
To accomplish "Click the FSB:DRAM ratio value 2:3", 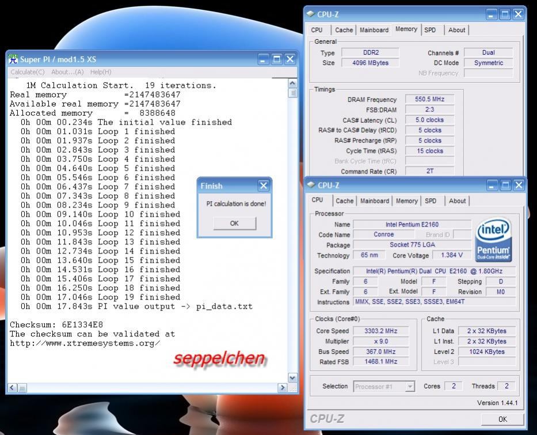I will tap(429, 109).
